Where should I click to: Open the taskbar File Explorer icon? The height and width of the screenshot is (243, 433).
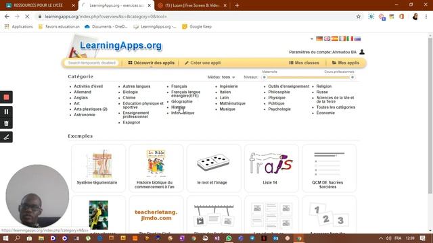click(41, 238)
